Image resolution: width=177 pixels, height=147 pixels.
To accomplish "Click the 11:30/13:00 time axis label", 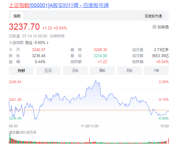I will [x=89, y=126].
